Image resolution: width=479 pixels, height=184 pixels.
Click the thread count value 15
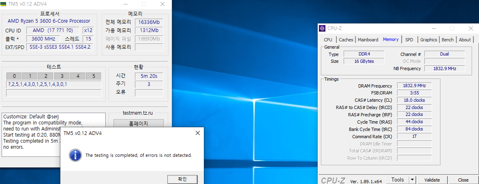pos(88,39)
